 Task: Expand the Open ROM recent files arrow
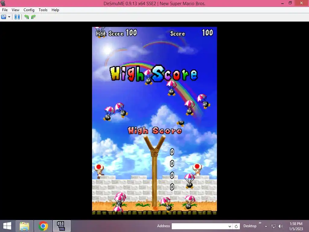pyautogui.click(x=9, y=17)
